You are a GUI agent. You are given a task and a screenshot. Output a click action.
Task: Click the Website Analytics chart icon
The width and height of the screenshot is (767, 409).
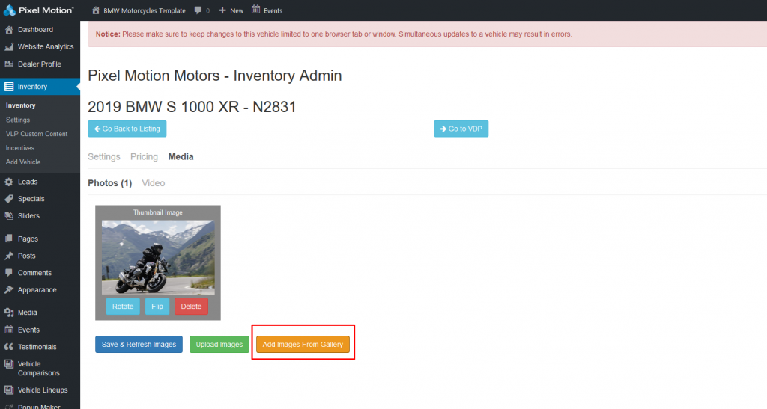[9, 47]
